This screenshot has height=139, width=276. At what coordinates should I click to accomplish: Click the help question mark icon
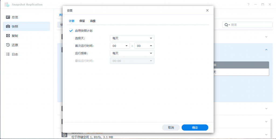click(x=248, y=5)
